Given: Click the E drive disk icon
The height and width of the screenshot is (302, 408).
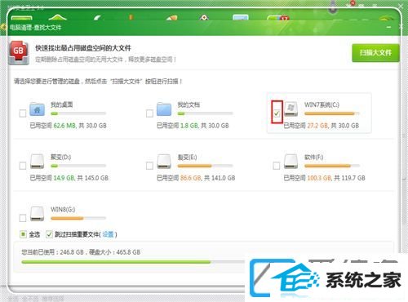Looking at the screenshot, I should 164,162.
